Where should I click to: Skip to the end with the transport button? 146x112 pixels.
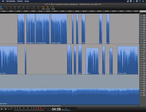pos(2,109)
